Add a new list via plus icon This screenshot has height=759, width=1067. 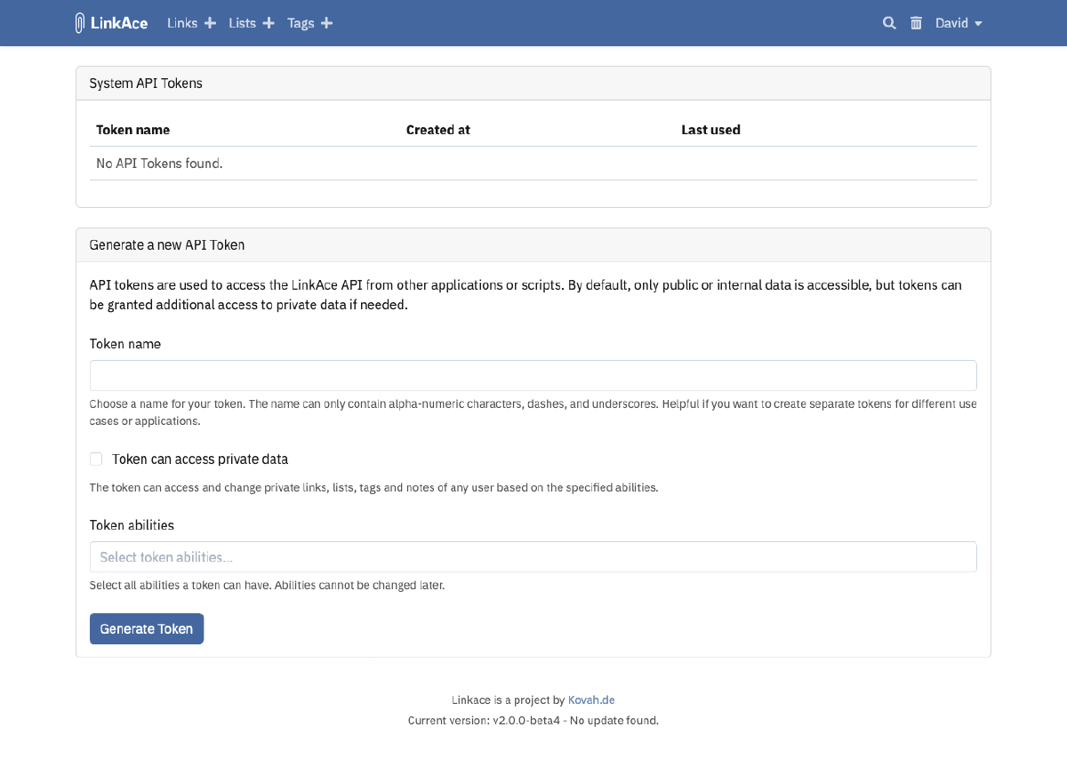click(x=269, y=23)
